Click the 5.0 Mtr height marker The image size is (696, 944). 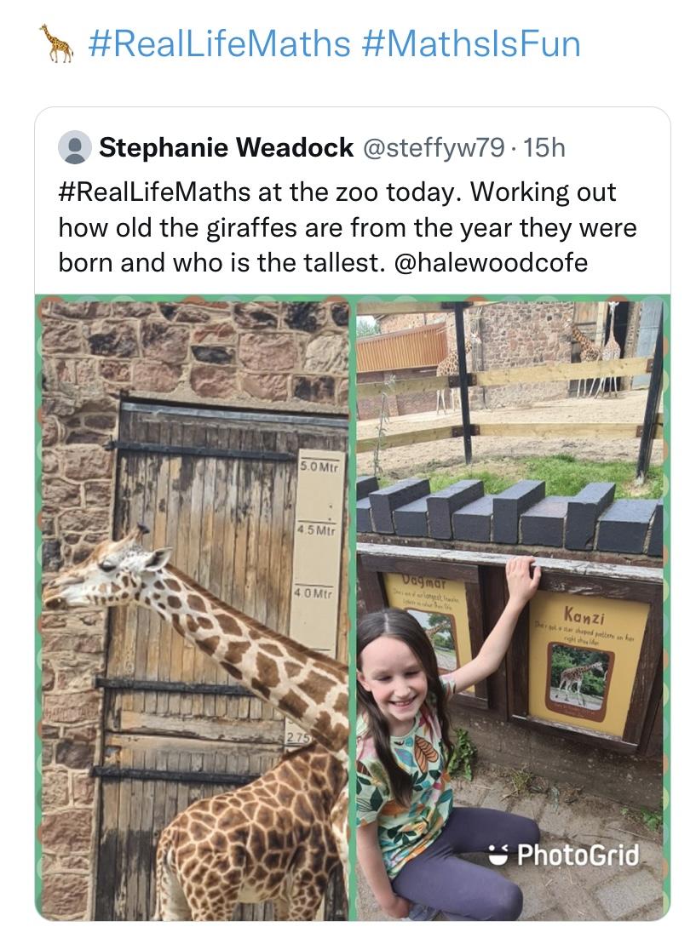pos(319,467)
